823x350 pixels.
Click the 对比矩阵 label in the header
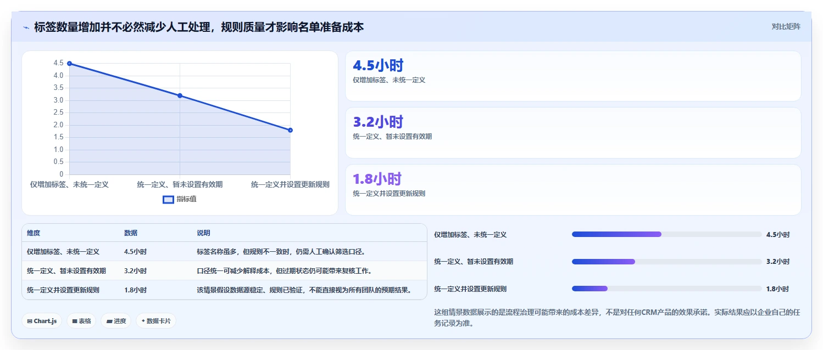(x=786, y=27)
